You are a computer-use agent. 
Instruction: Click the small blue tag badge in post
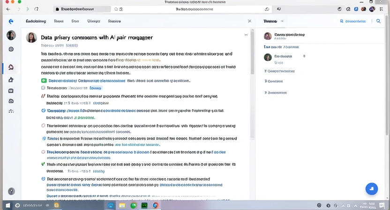(96, 88)
